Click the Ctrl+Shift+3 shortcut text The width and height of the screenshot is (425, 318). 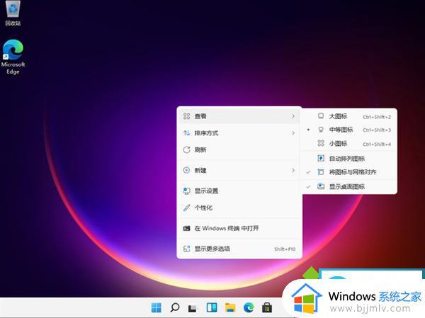377,130
